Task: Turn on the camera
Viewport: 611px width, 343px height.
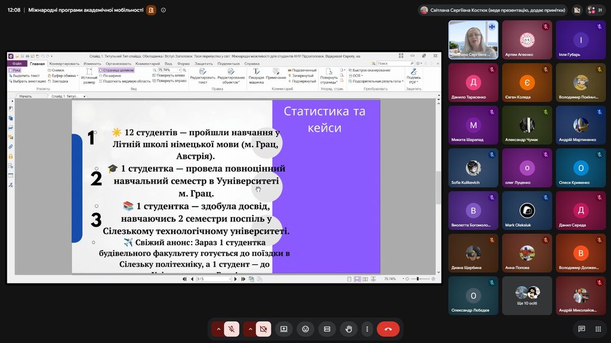Action: click(263, 329)
